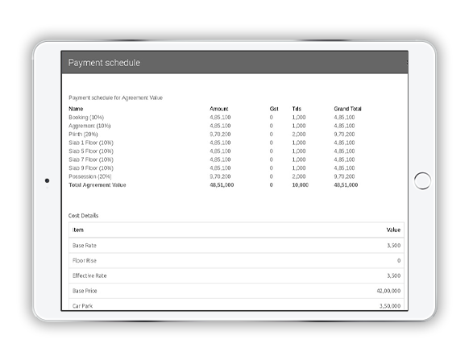Select the Floor Rise row
This screenshot has height=352, width=473.
pyautogui.click(x=236, y=261)
